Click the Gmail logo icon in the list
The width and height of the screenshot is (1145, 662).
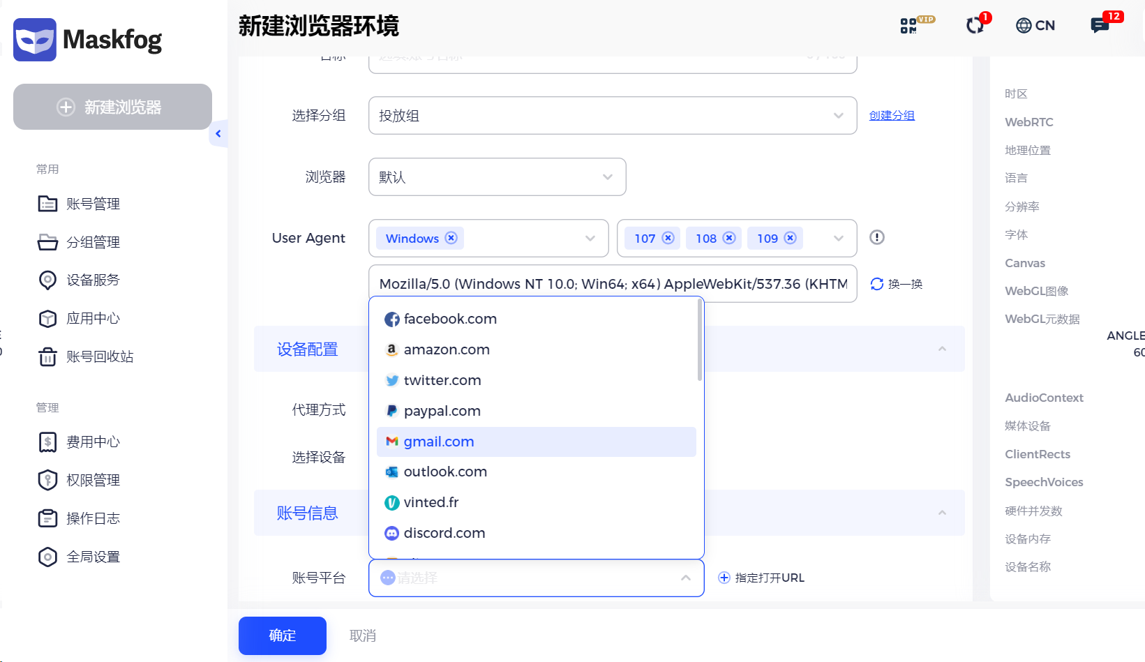click(392, 442)
